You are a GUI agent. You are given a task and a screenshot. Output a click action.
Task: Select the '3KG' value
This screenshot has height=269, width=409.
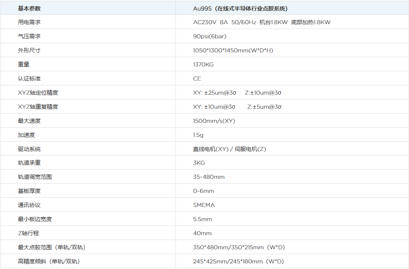click(x=199, y=163)
